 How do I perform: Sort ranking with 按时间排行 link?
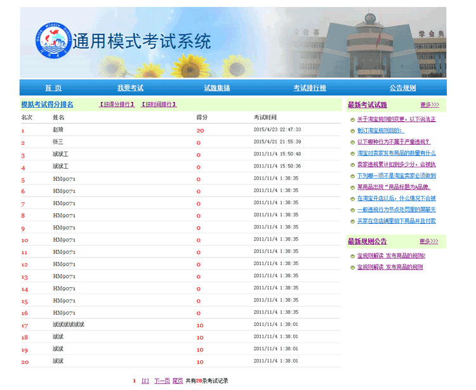tap(159, 105)
